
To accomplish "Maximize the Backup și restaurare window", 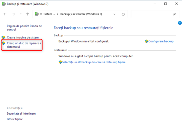I will [x=165, y=4].
